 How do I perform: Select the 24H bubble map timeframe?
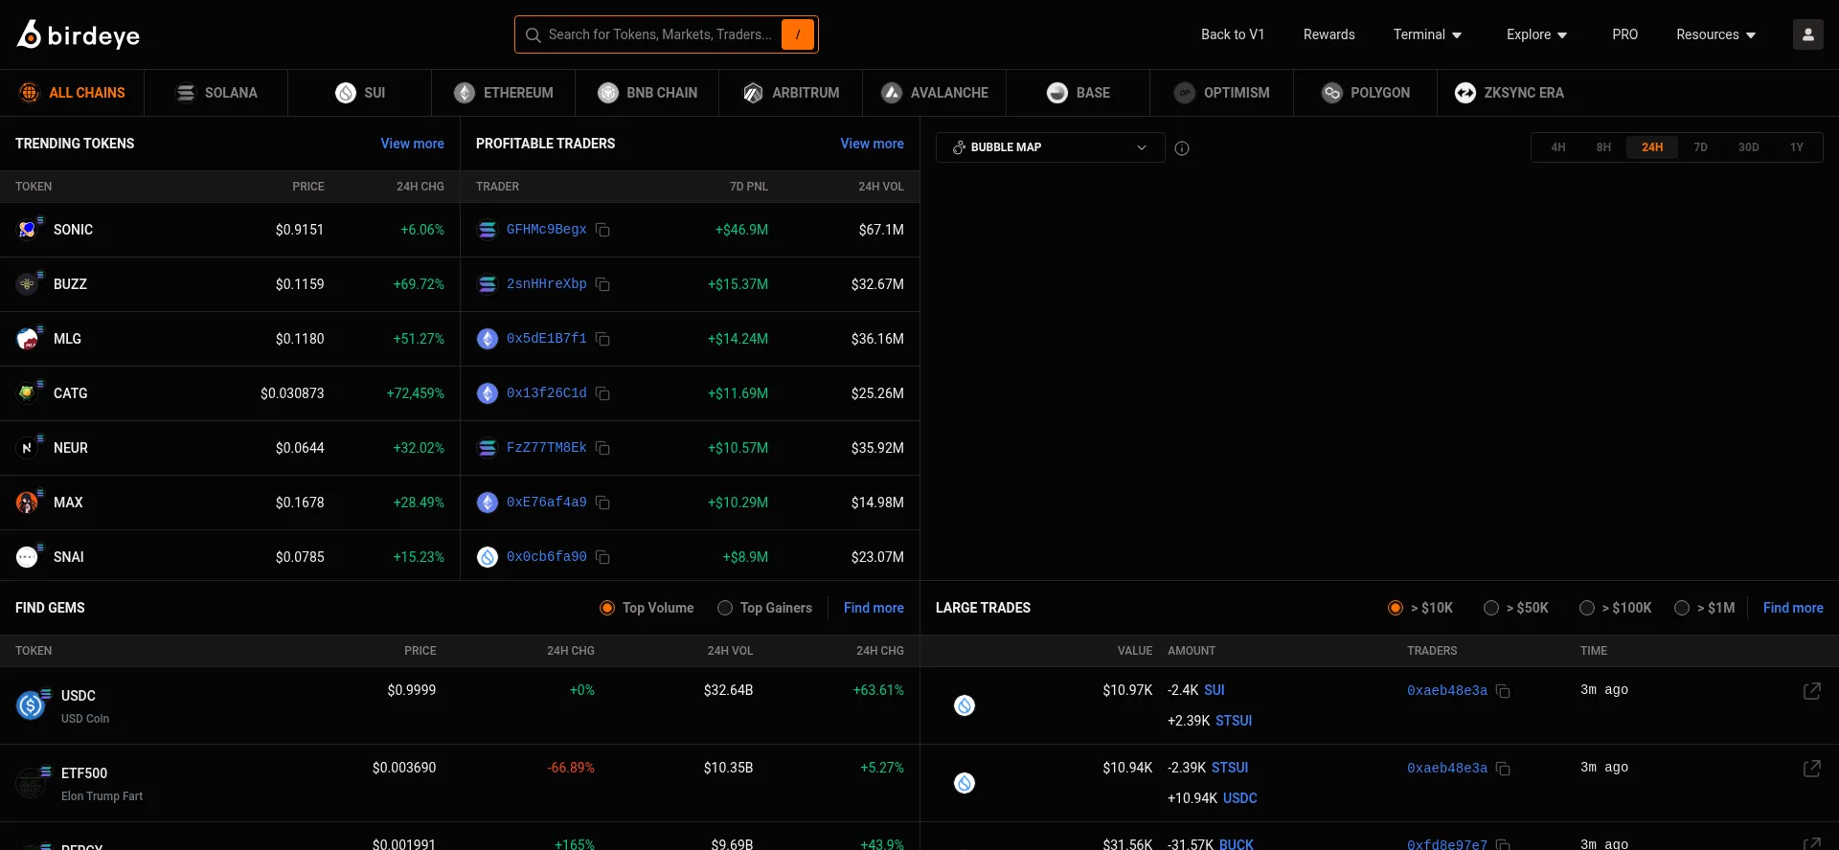coord(1652,147)
